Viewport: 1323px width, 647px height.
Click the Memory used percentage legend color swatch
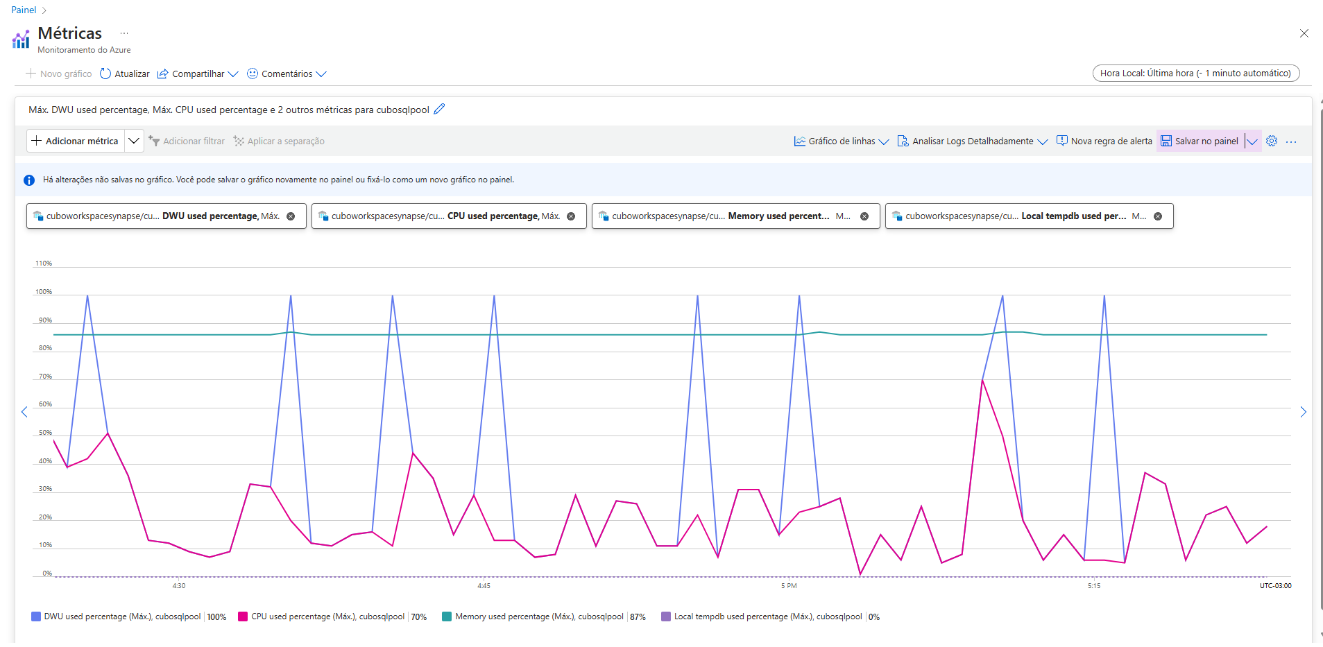[447, 616]
